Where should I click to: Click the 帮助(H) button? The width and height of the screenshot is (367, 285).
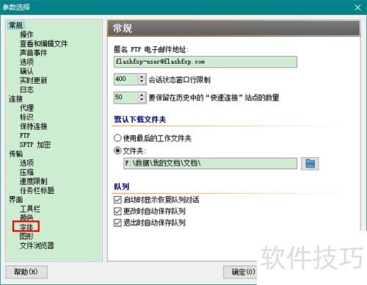26,272
